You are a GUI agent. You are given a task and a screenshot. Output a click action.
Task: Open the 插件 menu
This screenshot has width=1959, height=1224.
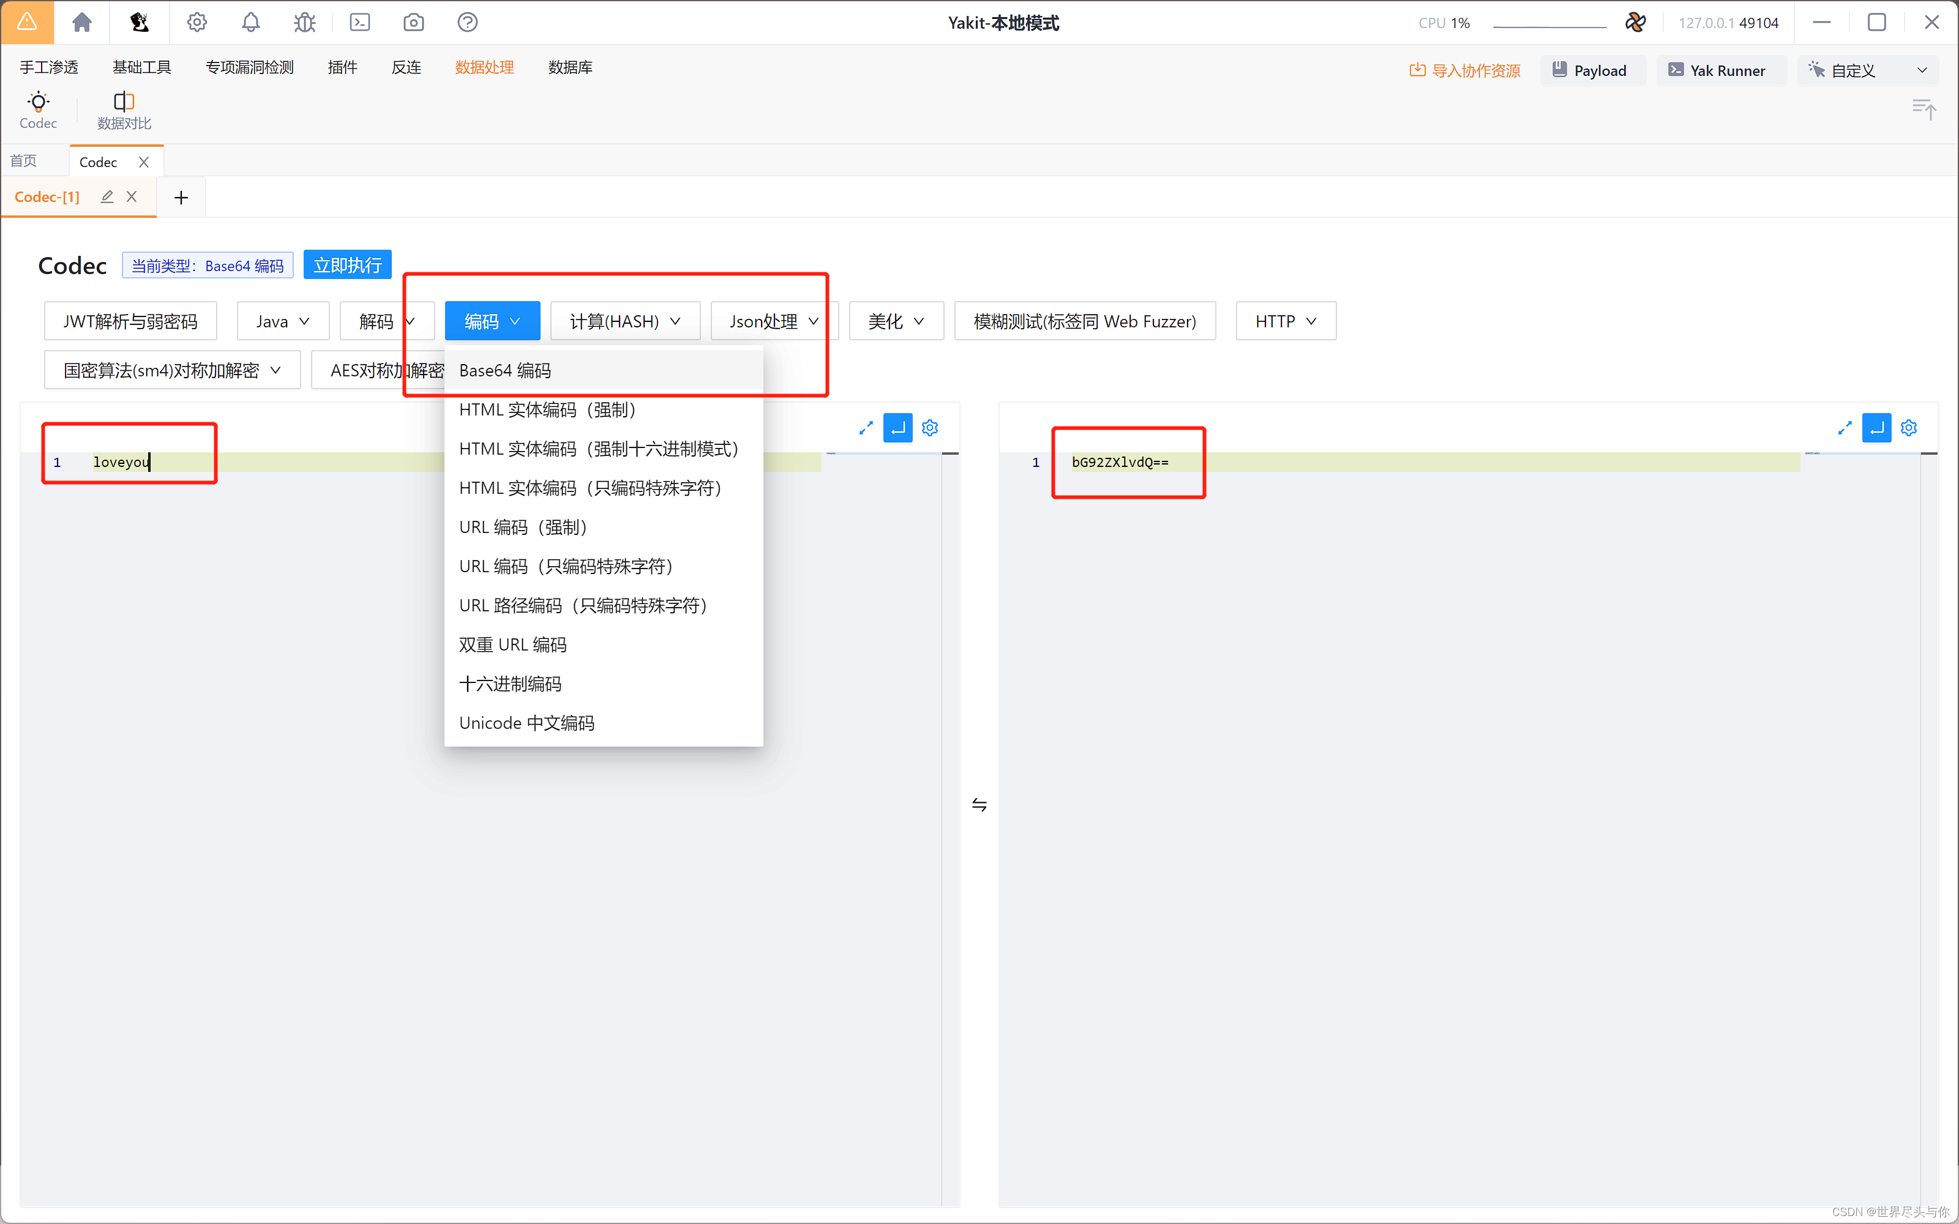click(342, 67)
